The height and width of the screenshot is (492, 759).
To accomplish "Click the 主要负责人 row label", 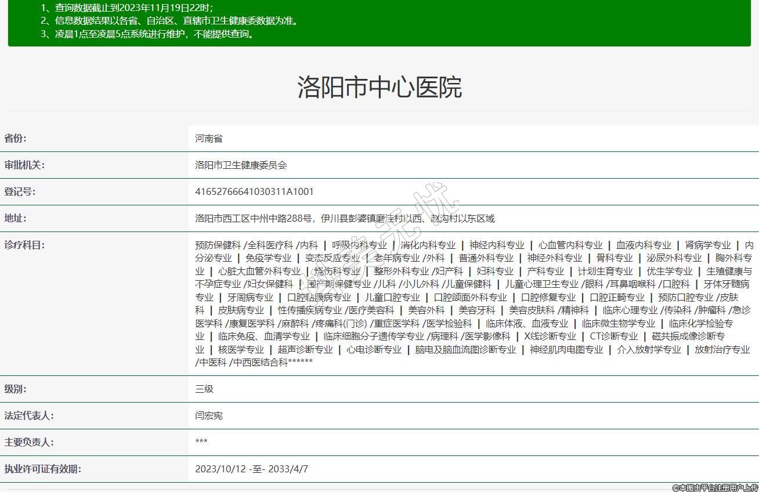I will pos(28,442).
